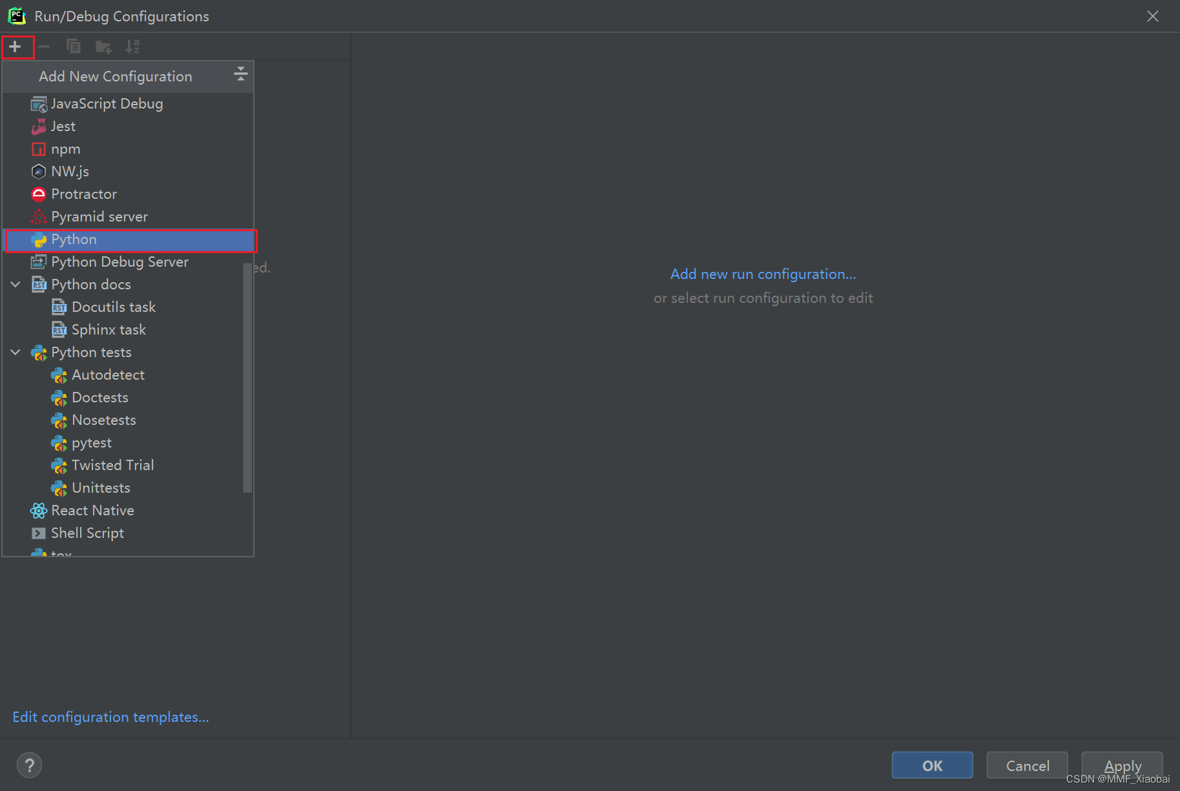Viewport: 1180px width, 791px height.
Task: Choose Jest from the configuration list
Action: click(128, 127)
